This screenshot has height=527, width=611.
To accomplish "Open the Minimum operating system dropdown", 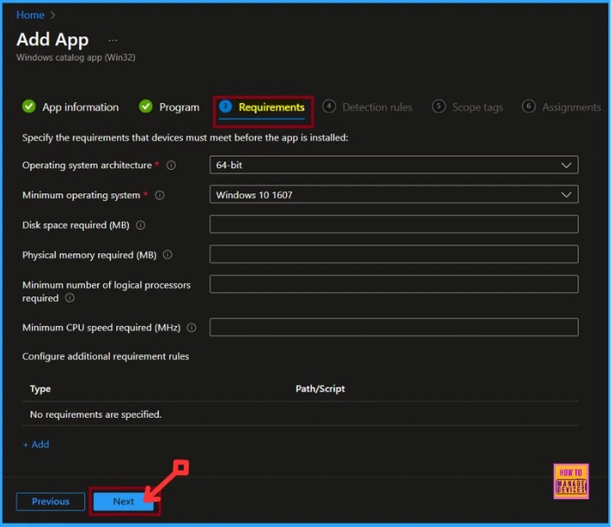I will [394, 195].
